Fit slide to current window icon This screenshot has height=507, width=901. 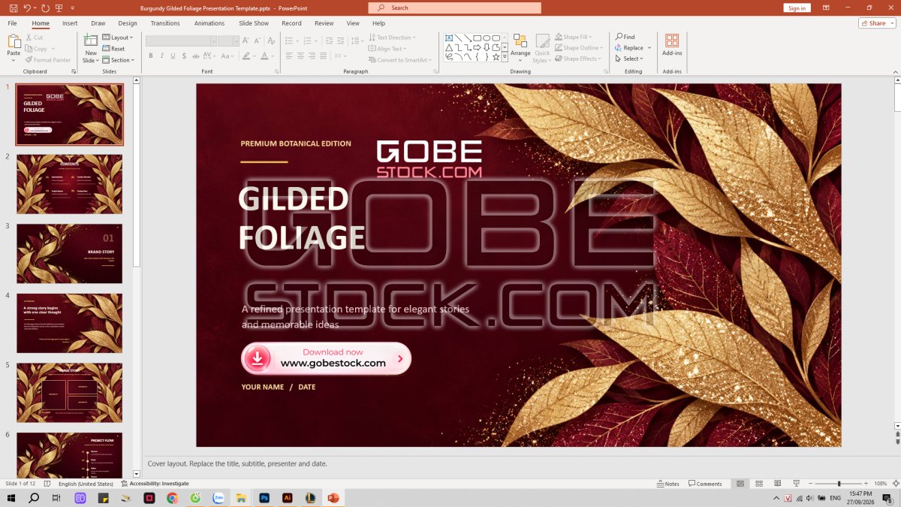tap(895, 484)
